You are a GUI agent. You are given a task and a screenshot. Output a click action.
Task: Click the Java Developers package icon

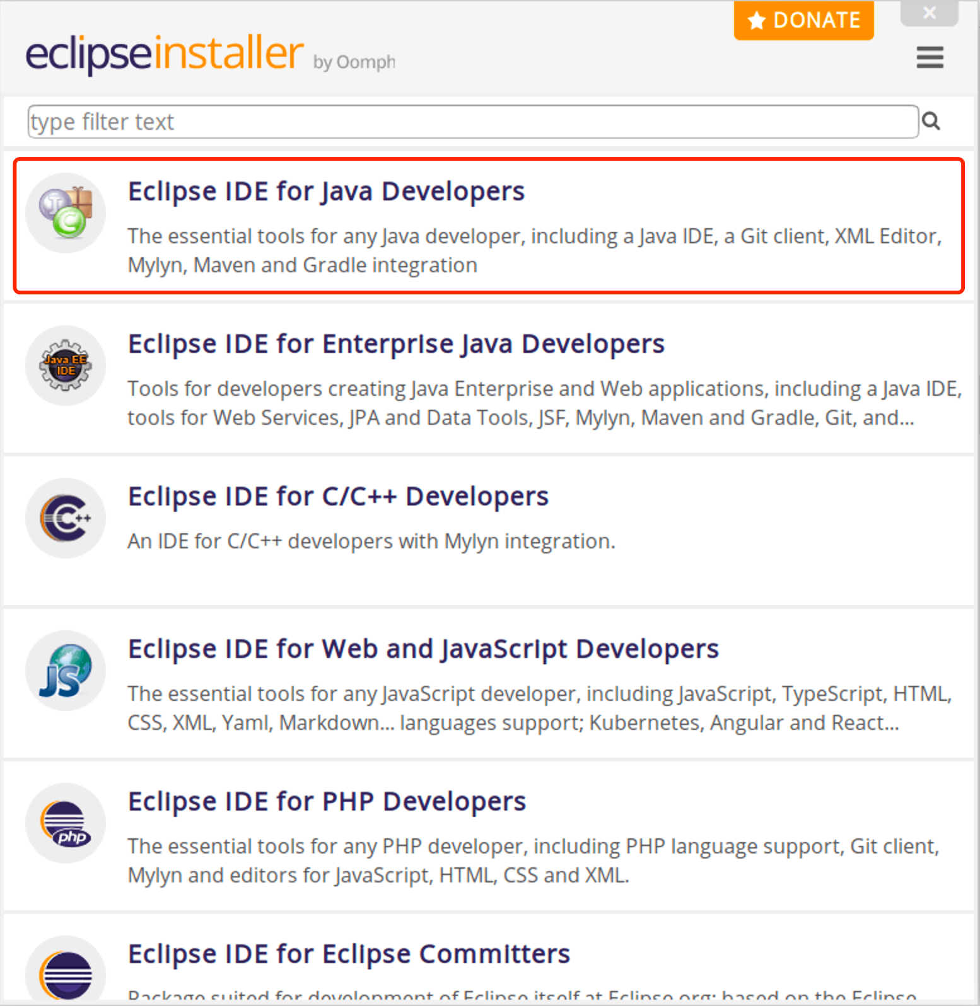[x=66, y=213]
